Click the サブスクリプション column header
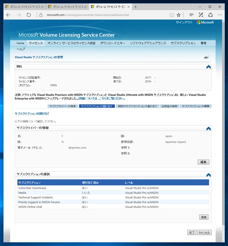 pos(29,183)
